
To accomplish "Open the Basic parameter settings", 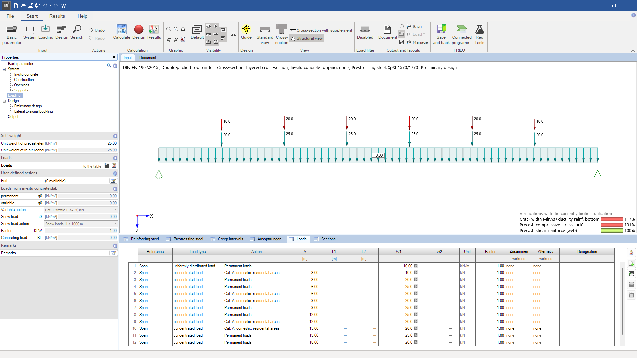I will (x=11, y=34).
